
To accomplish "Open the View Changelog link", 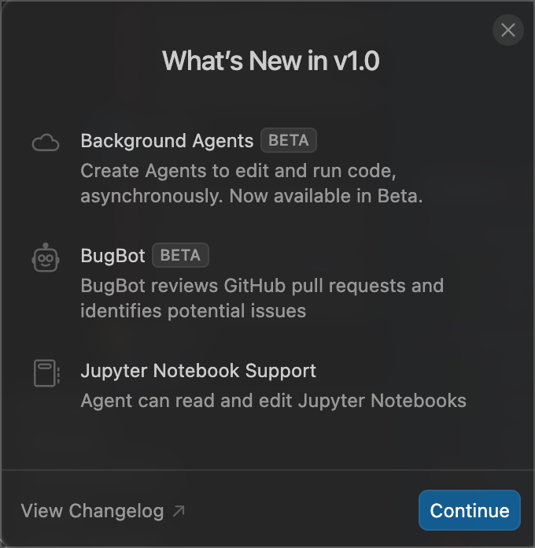I will (x=102, y=511).
